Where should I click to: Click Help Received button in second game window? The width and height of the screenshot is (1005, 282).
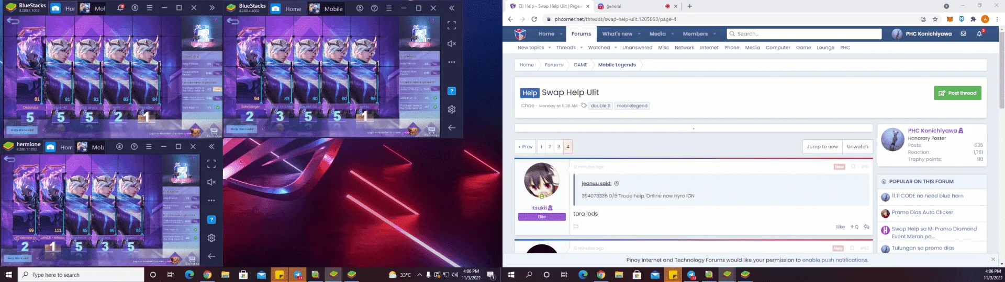[242, 129]
